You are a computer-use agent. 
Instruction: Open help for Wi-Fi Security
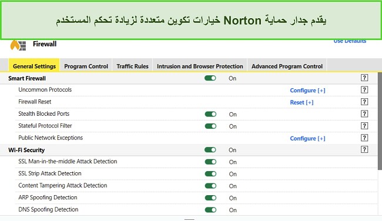364,150
